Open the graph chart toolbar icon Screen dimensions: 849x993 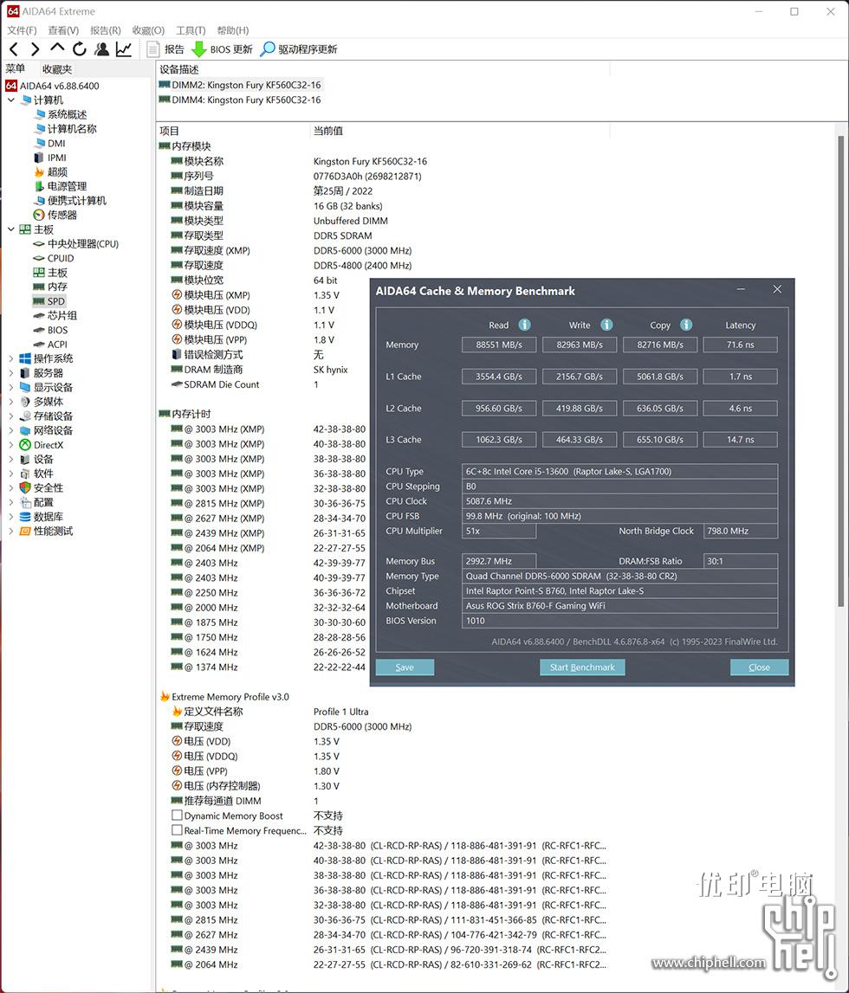click(124, 48)
